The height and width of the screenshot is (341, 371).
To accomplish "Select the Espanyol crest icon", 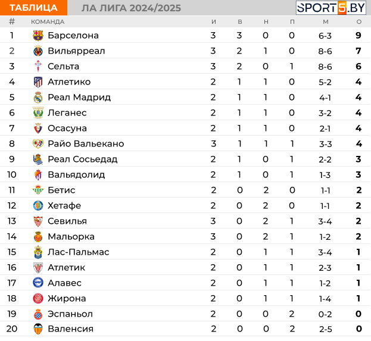I will pyautogui.click(x=38, y=314).
